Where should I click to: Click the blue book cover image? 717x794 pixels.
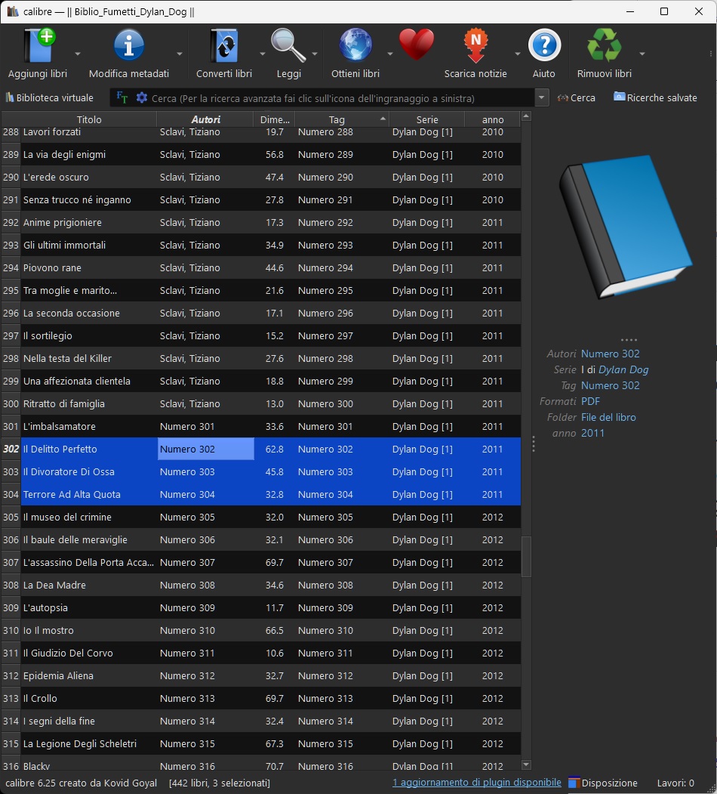click(626, 227)
